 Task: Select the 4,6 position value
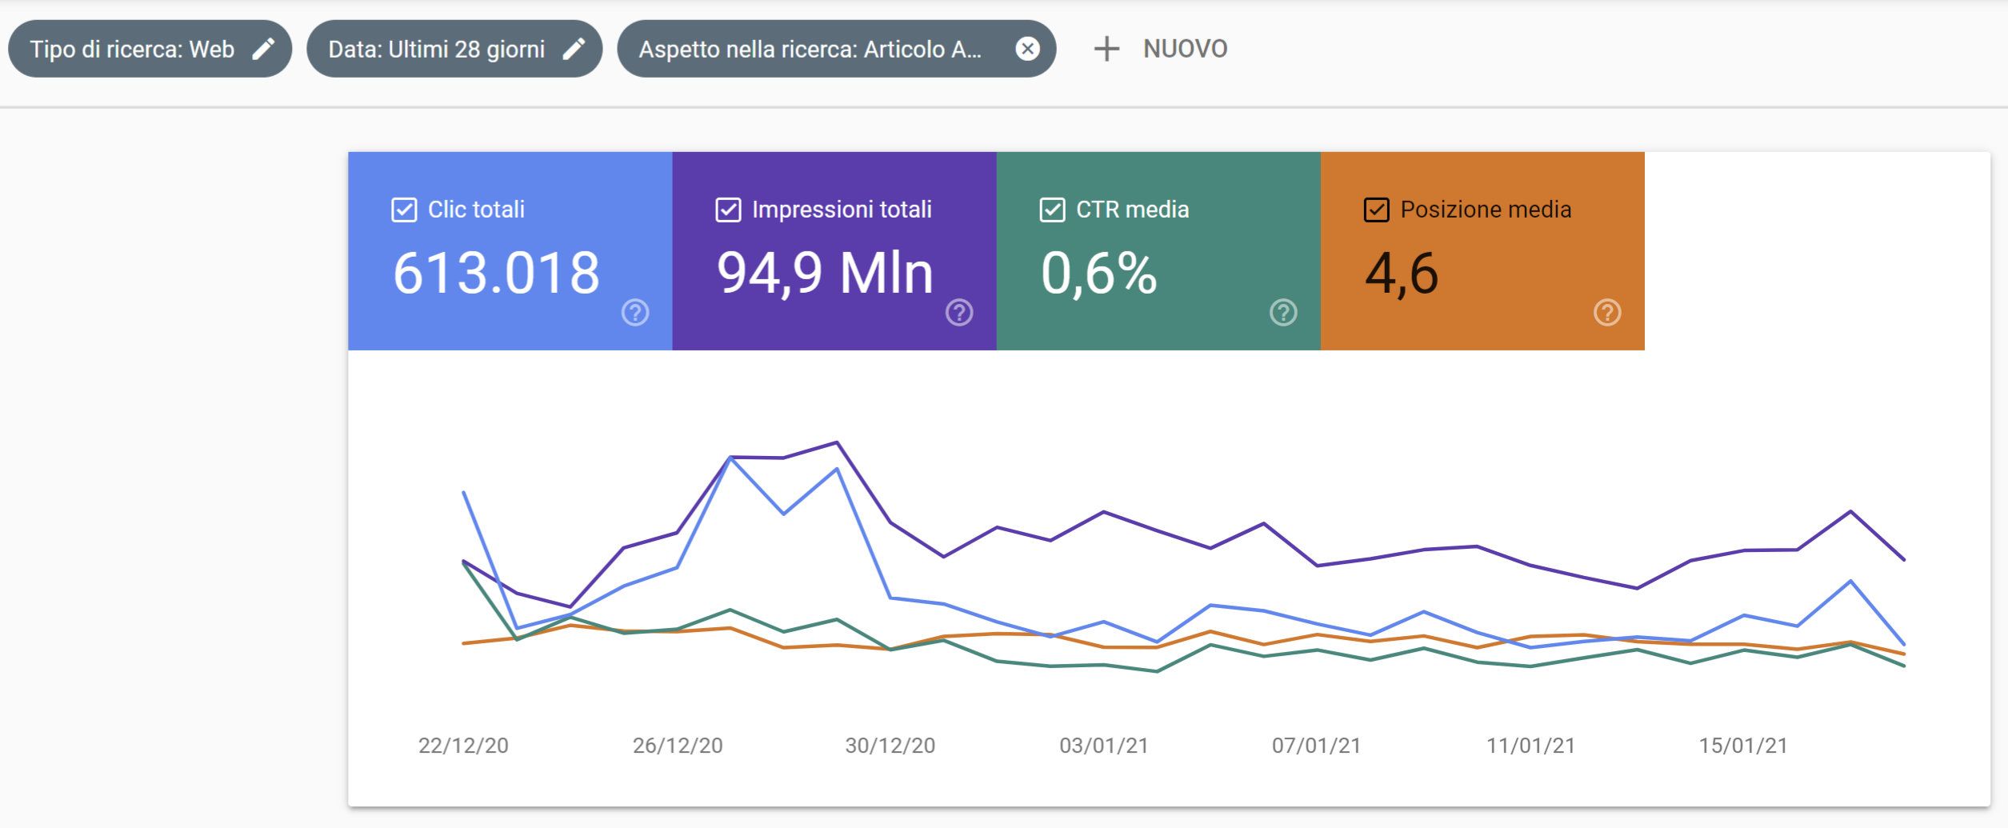[1402, 274]
